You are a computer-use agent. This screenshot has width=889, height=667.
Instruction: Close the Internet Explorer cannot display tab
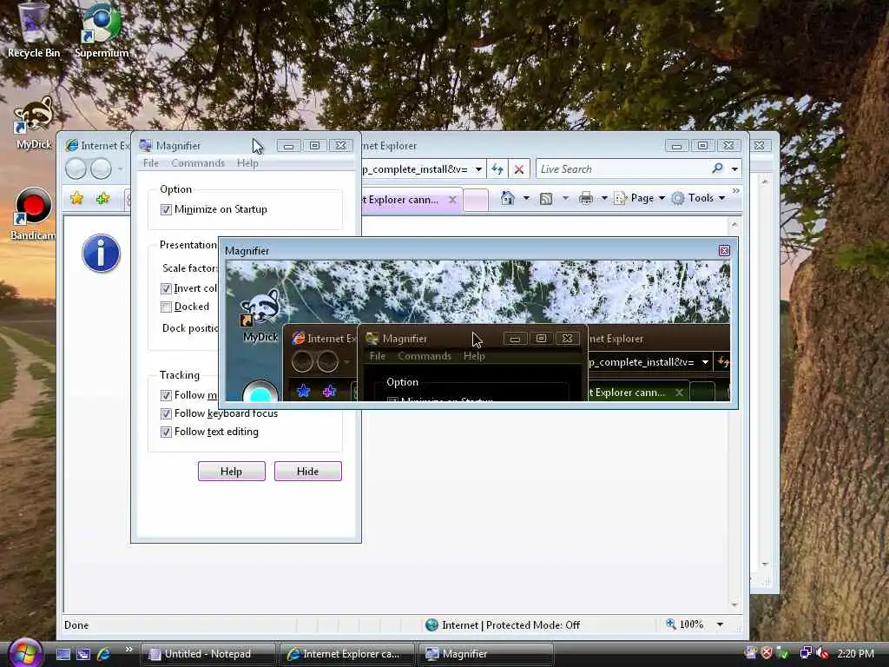click(x=452, y=200)
